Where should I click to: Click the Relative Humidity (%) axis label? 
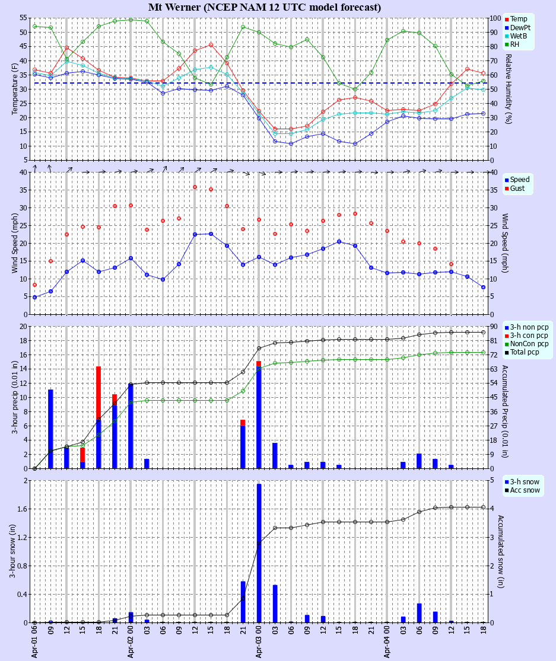pos(509,88)
